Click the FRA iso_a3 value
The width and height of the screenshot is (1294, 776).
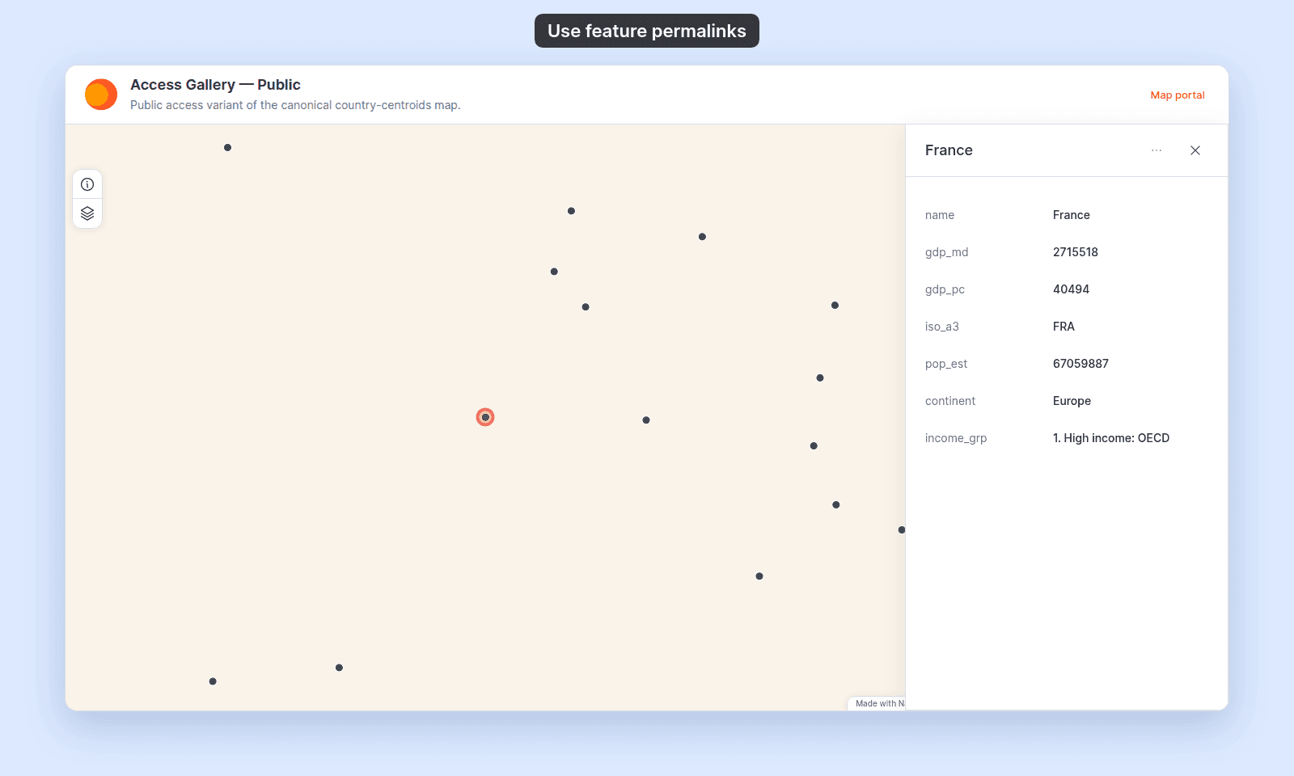pos(1064,327)
